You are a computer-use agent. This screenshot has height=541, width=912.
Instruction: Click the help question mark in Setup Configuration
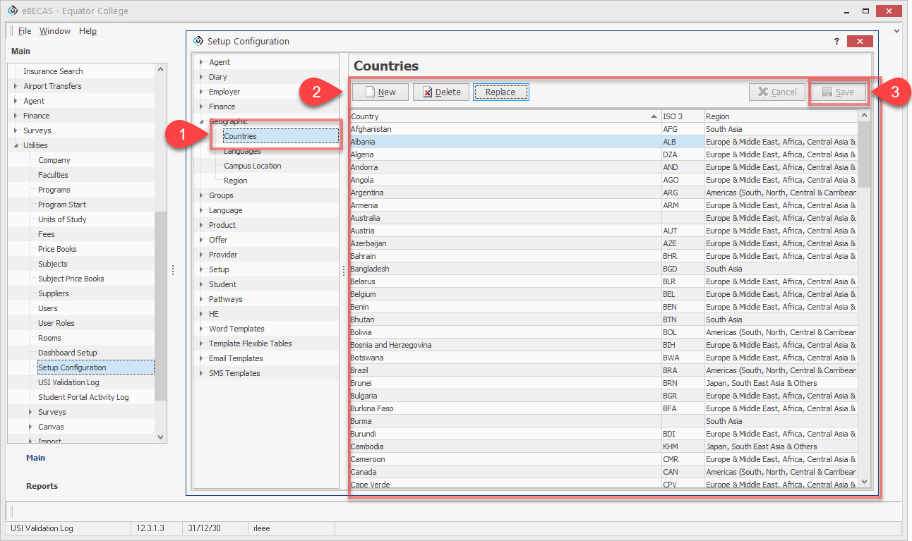[x=836, y=42]
